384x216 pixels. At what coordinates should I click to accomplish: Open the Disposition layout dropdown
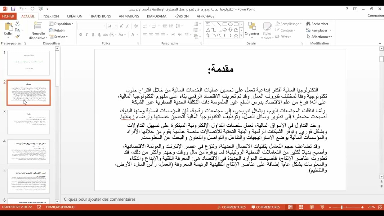tap(61, 24)
